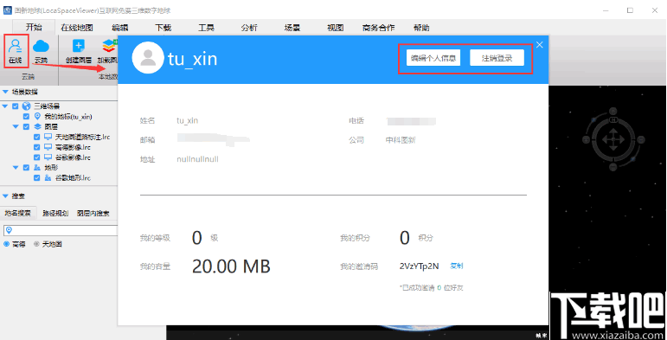Toggle the 高德影像.lrc layer checkbox

(37, 147)
